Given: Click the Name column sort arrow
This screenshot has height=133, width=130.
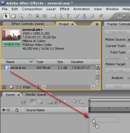Looking at the screenshot, I should tap(31, 62).
